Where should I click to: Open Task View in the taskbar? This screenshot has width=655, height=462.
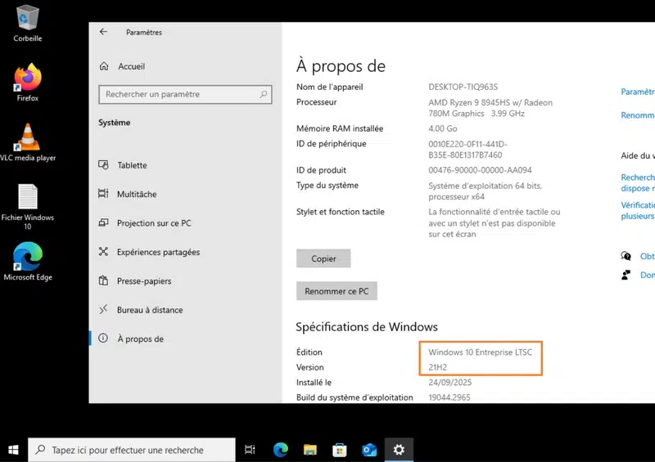click(250, 450)
